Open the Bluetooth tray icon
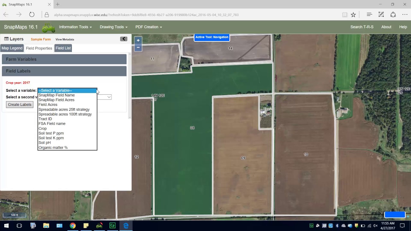411x231 pixels. [337, 226]
